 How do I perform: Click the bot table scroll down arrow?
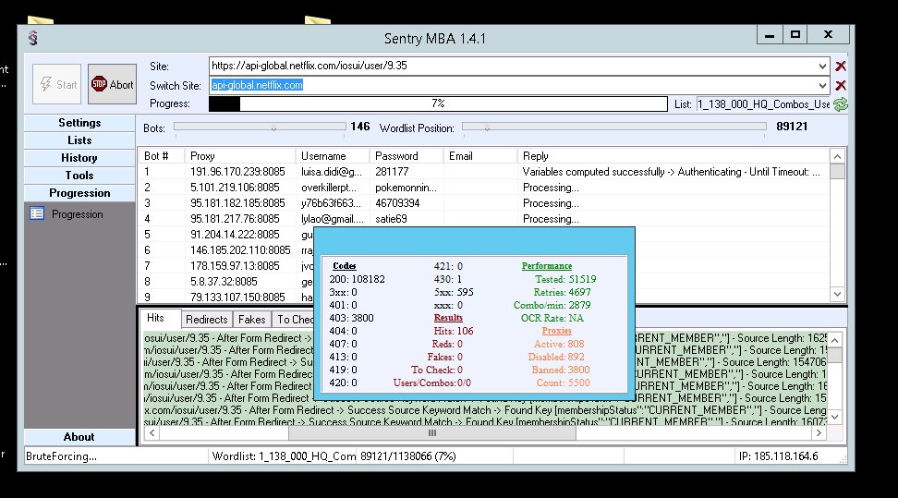click(837, 294)
